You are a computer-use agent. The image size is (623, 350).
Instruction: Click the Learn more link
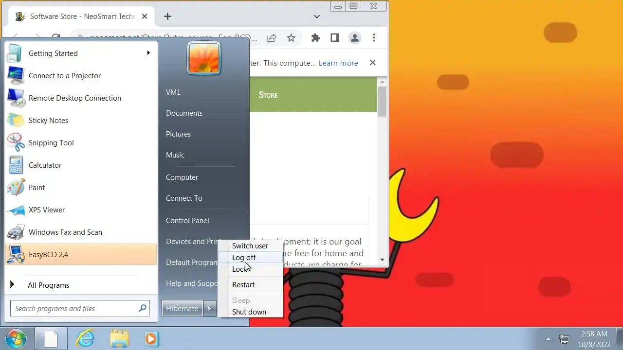pos(338,63)
